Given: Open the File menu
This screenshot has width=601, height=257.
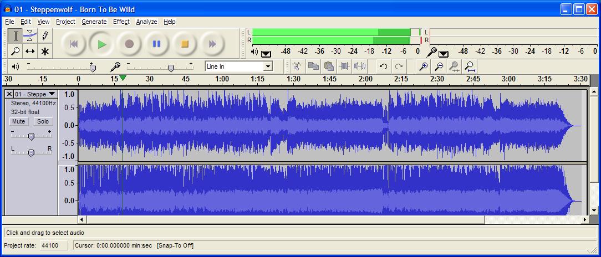Looking at the screenshot, I should coord(9,22).
